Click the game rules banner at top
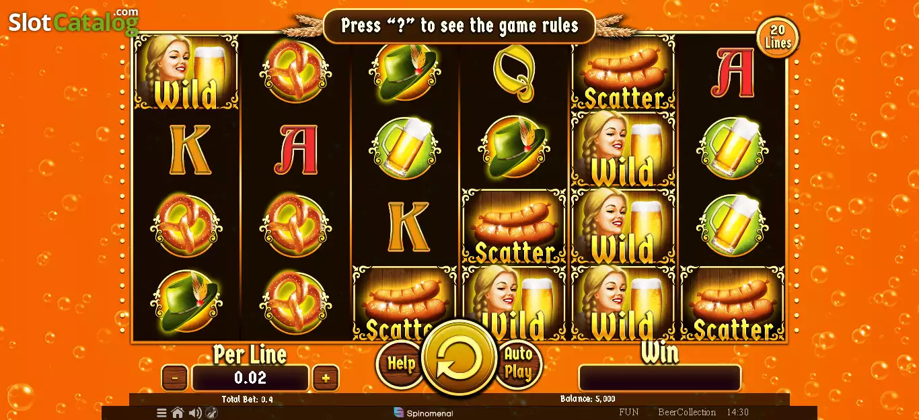919x420 pixels. click(459, 26)
